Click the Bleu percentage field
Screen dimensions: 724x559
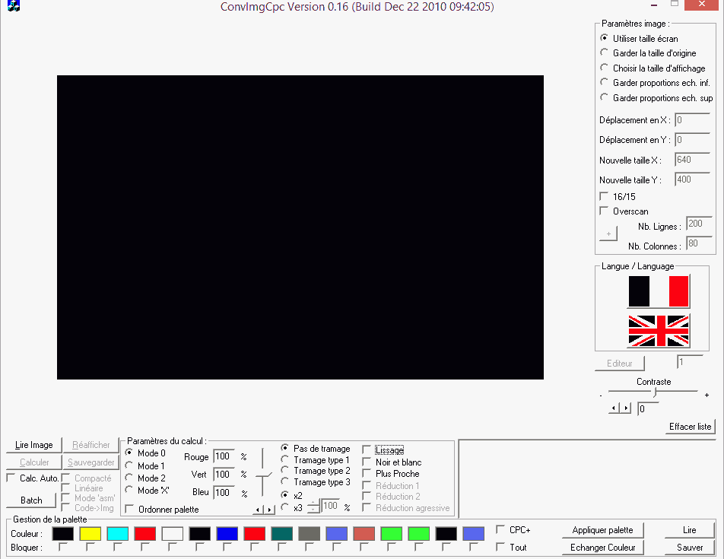coord(224,492)
